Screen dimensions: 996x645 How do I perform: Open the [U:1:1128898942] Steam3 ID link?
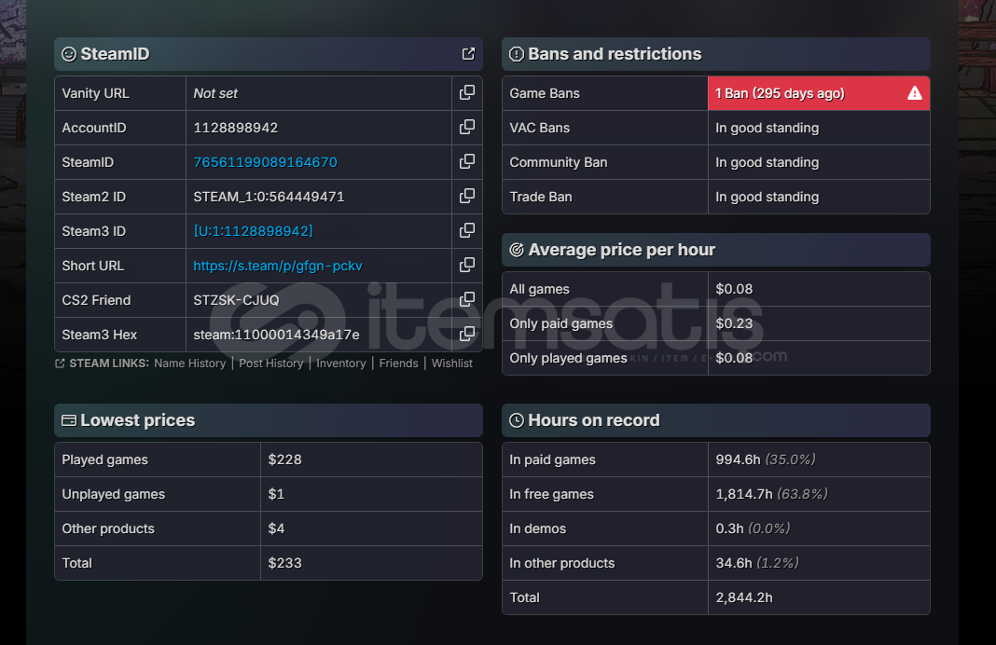[253, 231]
